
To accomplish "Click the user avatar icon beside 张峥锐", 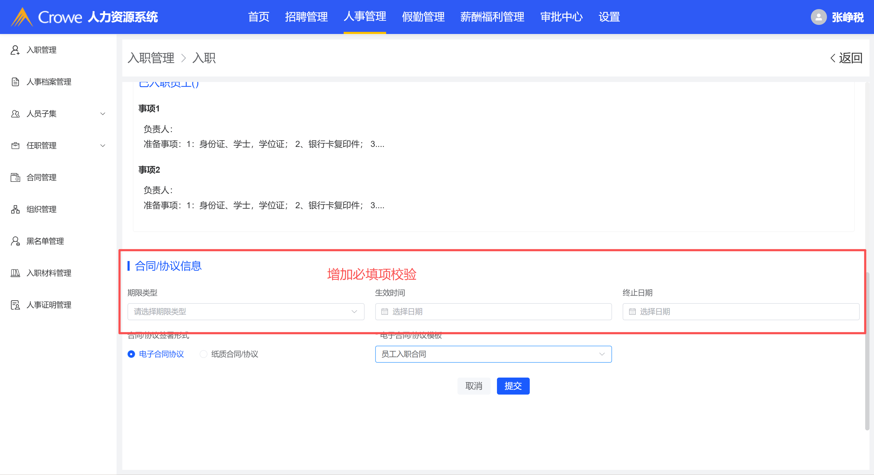I will coord(818,17).
